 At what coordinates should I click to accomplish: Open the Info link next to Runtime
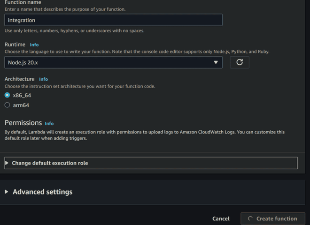pyautogui.click(x=34, y=45)
